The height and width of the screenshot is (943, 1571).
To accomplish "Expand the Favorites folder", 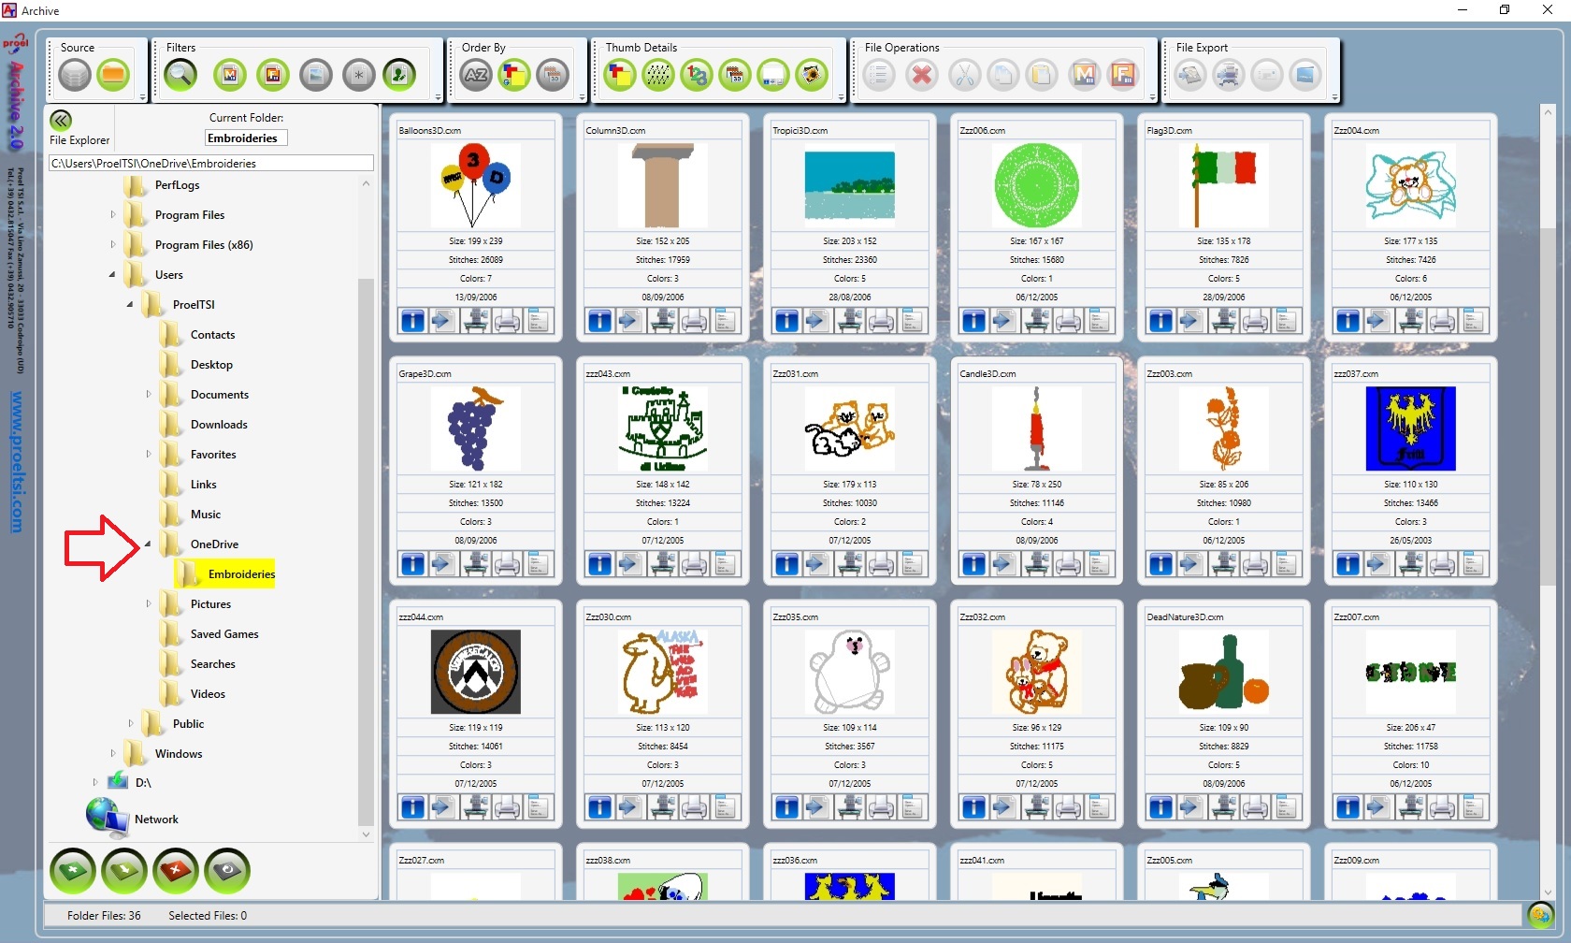I will [148, 454].
